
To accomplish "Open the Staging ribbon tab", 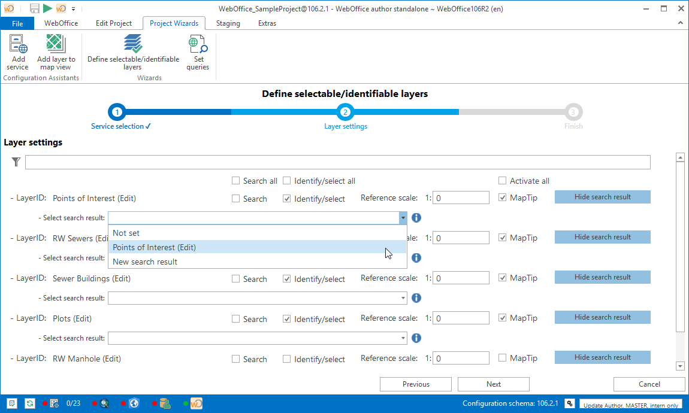I will tap(228, 23).
